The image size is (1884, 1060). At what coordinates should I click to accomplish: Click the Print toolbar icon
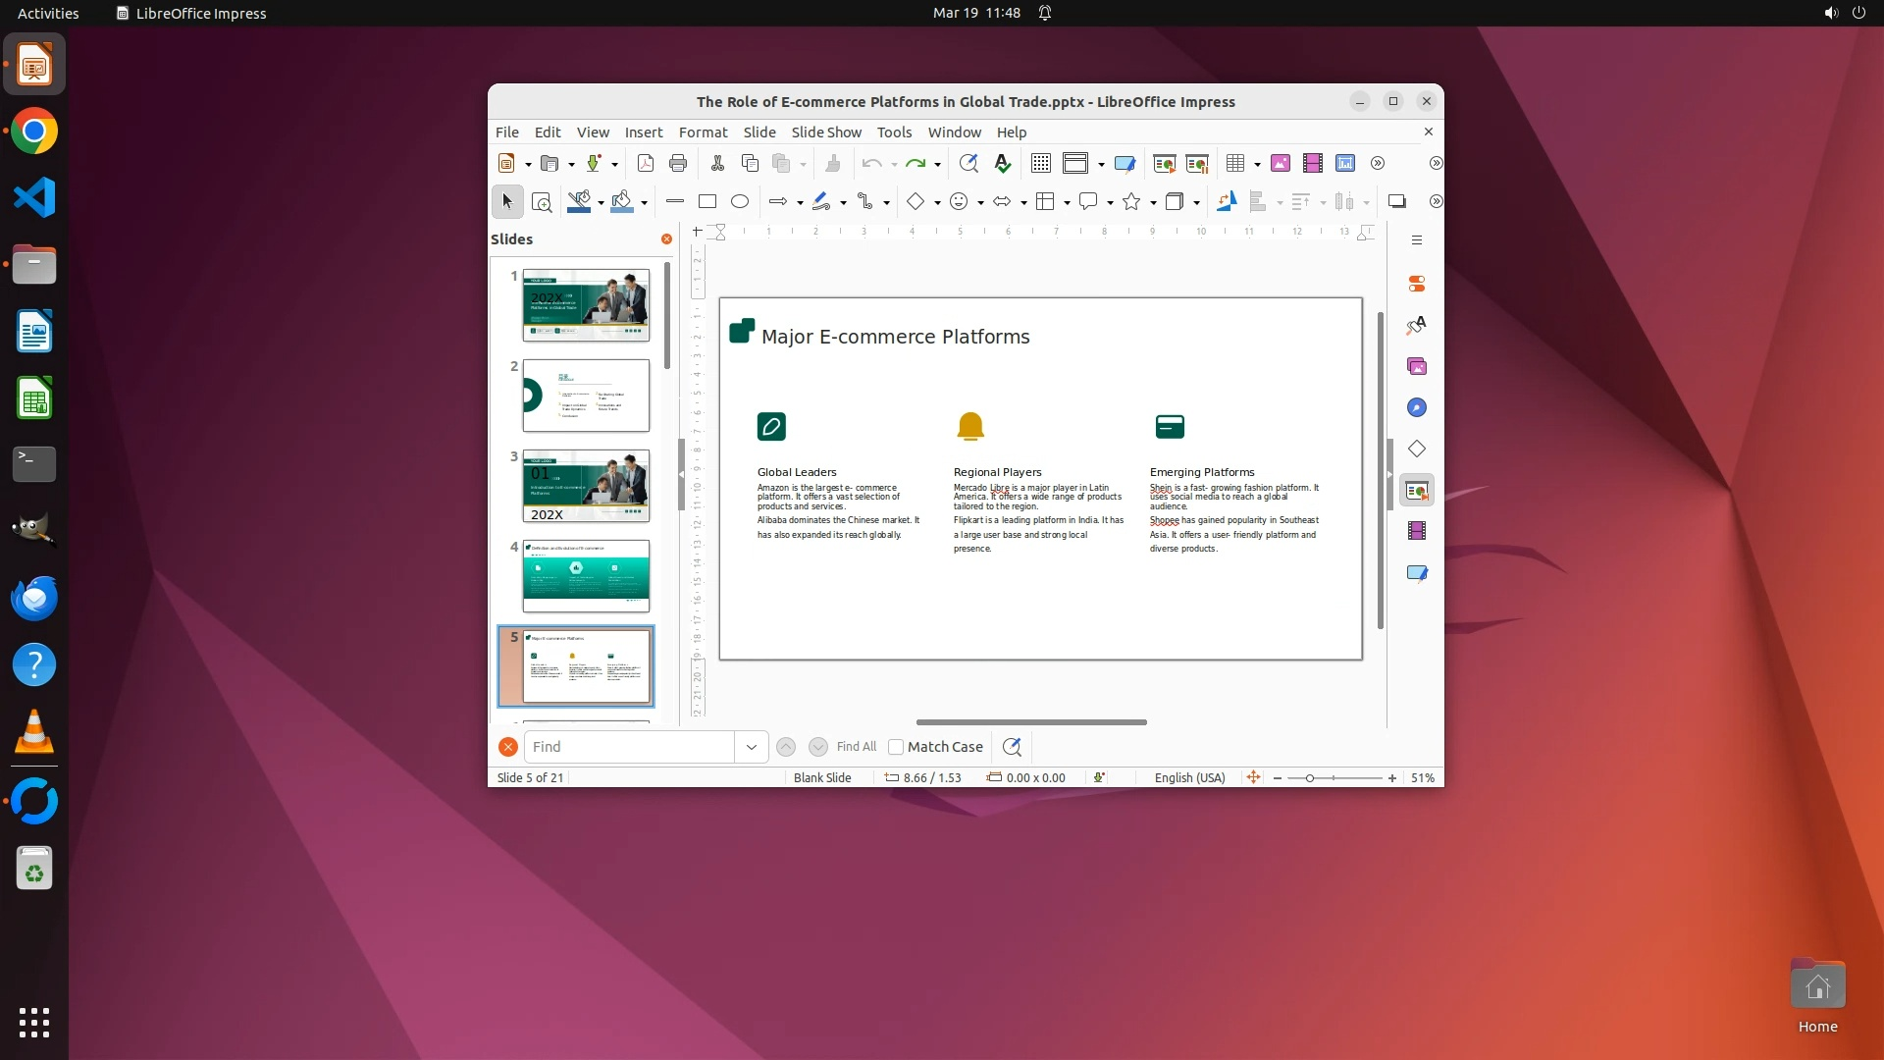(x=677, y=164)
